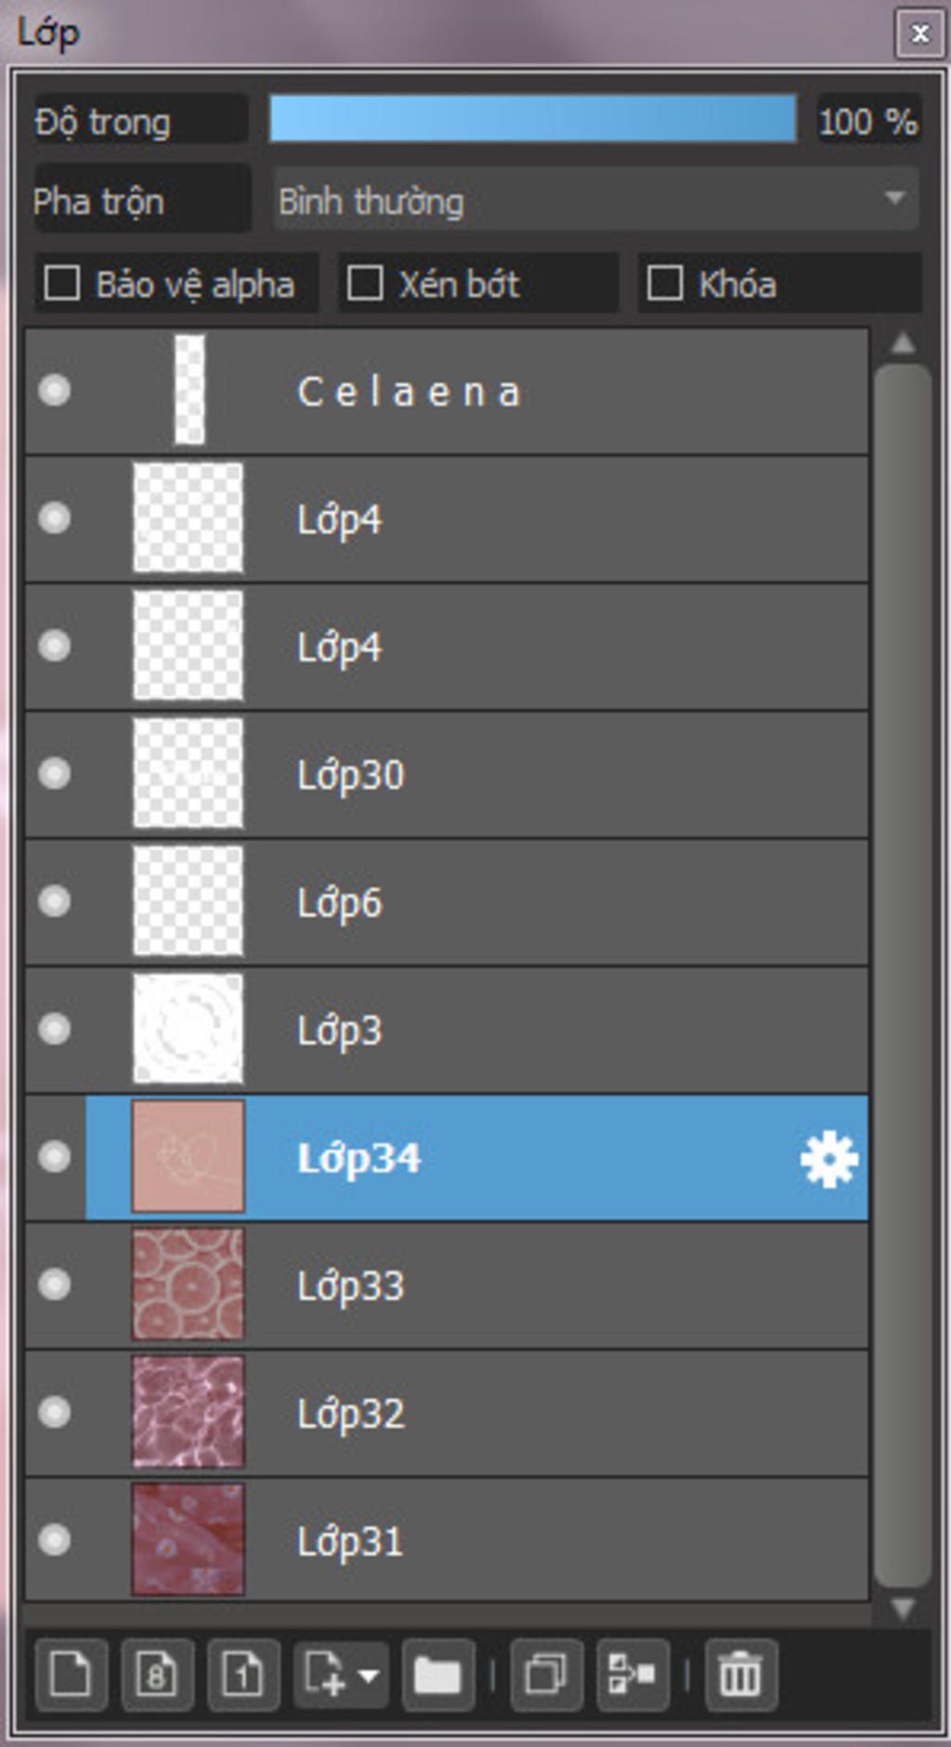
Task: Click the scrollbar down arrow in layer list
Action: click(x=903, y=1608)
